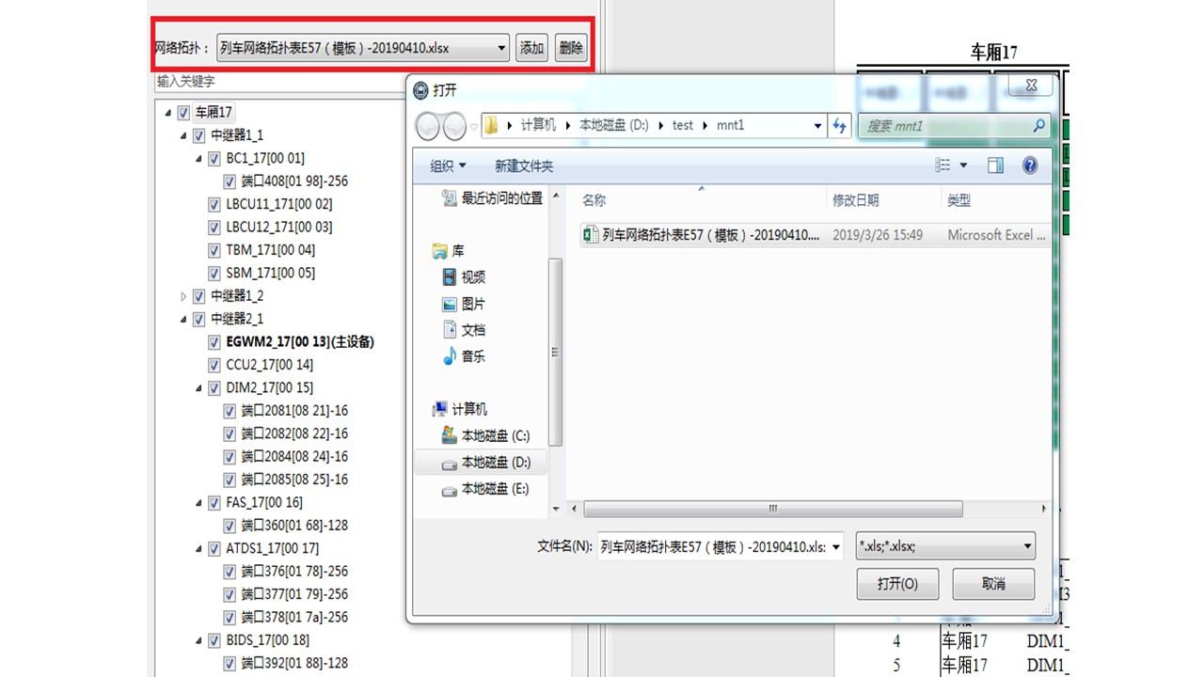Open the 文档 library
The image size is (1204, 677).
464,330
